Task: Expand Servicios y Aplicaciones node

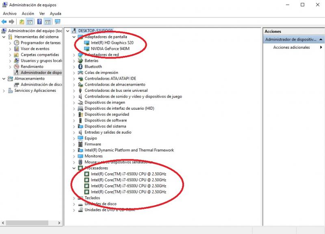Action: (x=4, y=91)
